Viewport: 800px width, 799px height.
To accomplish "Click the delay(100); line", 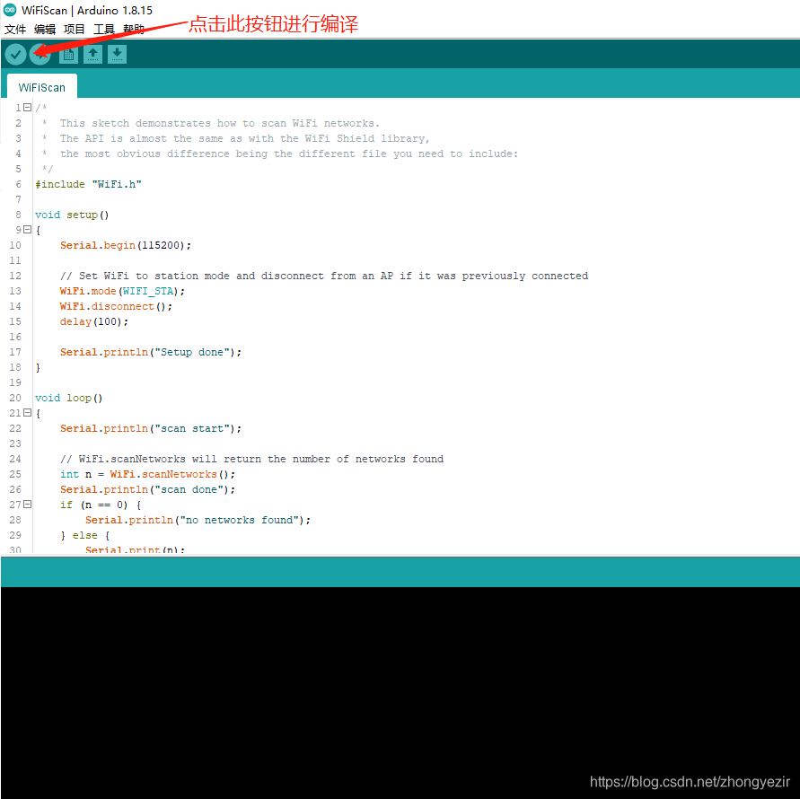I will point(94,321).
